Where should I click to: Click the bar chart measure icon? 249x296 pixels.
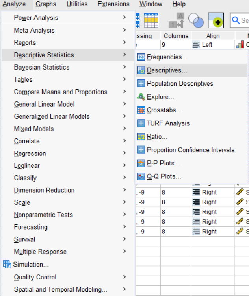(x=240, y=45)
